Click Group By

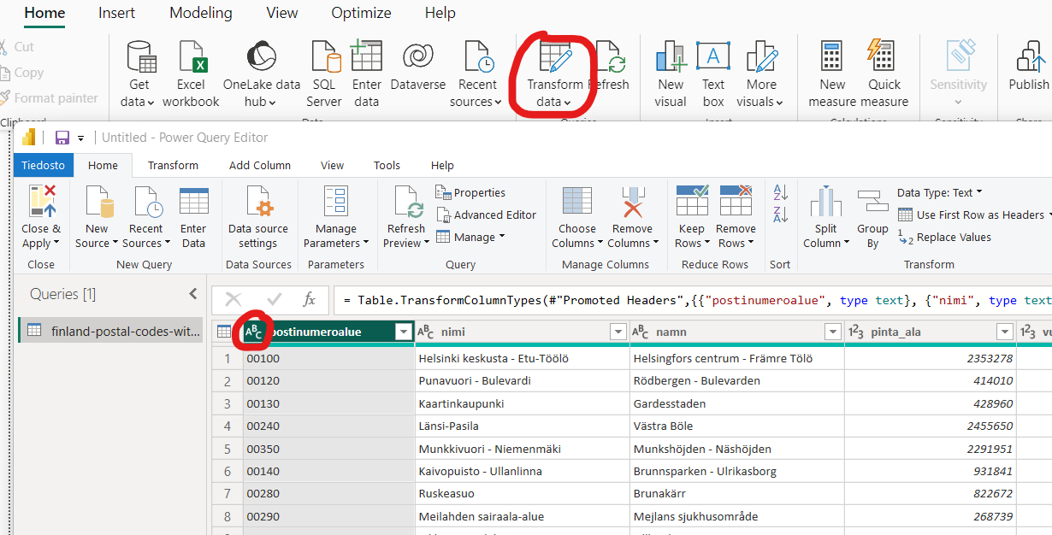point(872,217)
